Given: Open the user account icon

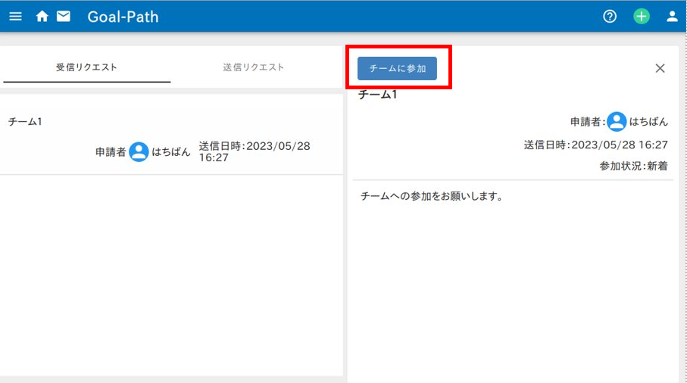Looking at the screenshot, I should coord(672,17).
